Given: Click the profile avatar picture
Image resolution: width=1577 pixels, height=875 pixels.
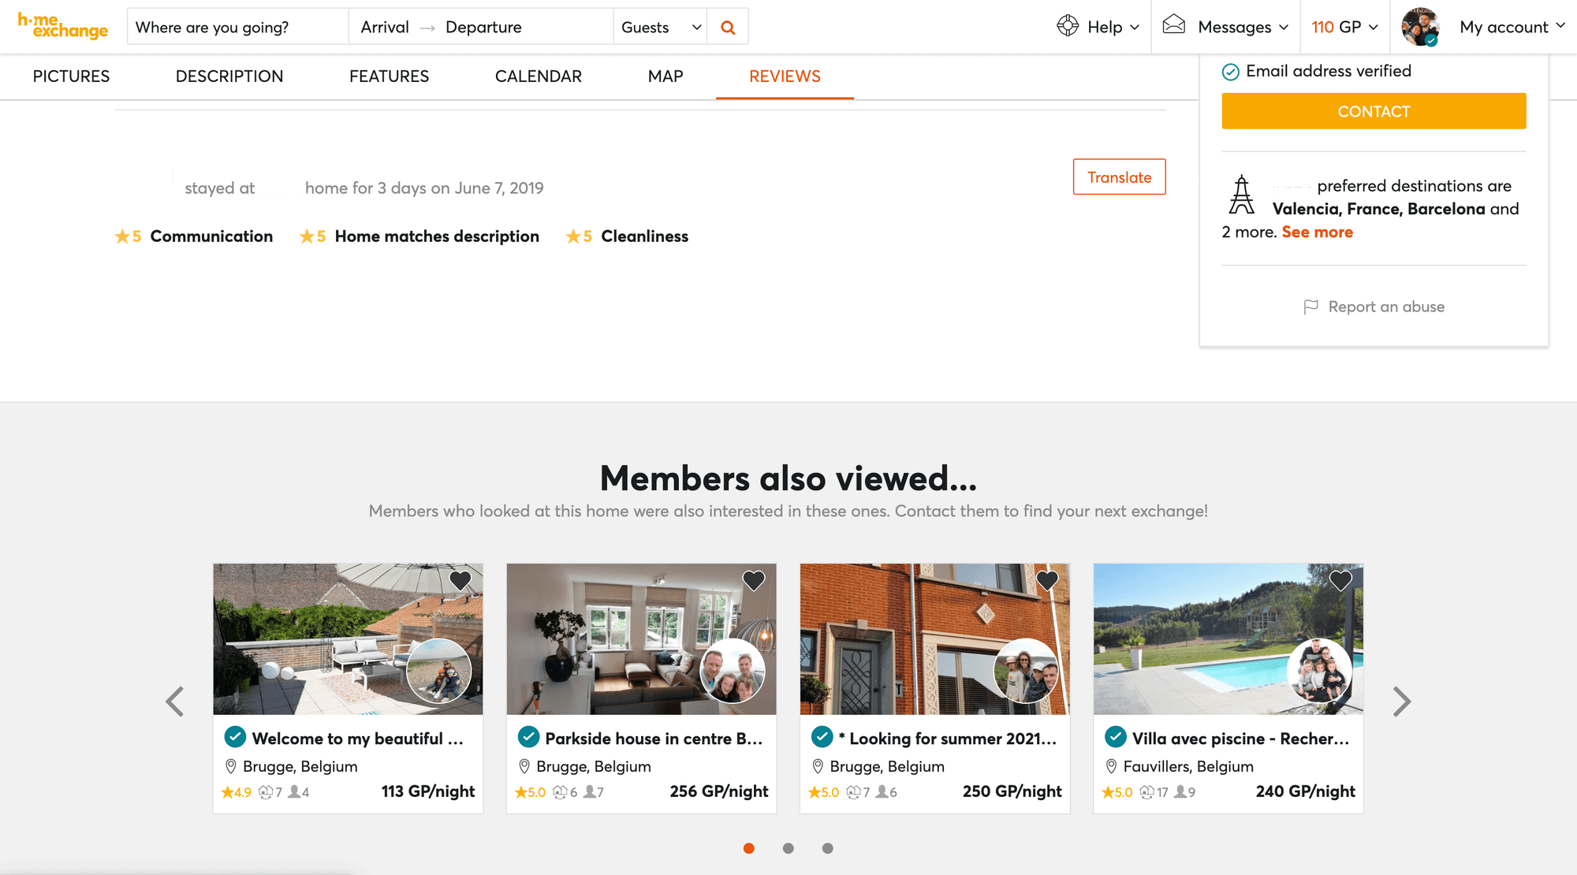Looking at the screenshot, I should (1419, 26).
